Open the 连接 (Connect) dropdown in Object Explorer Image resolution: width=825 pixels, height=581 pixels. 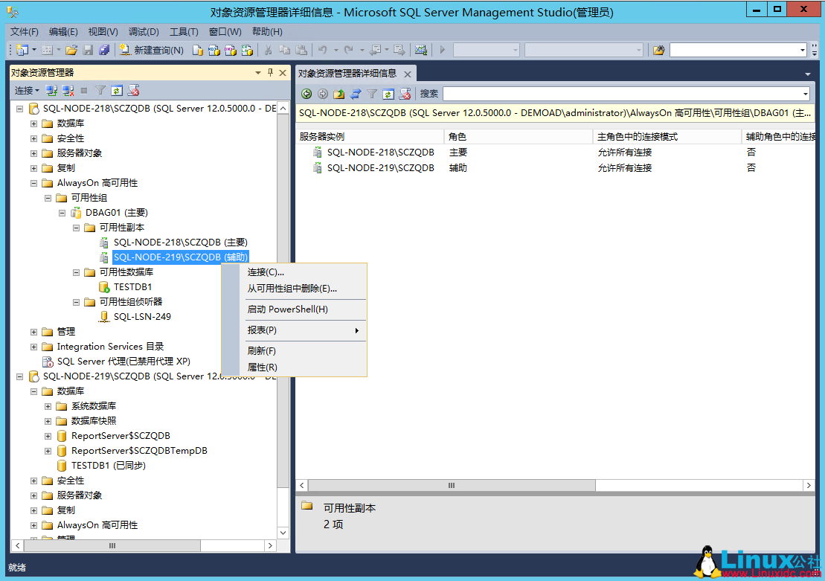point(26,90)
